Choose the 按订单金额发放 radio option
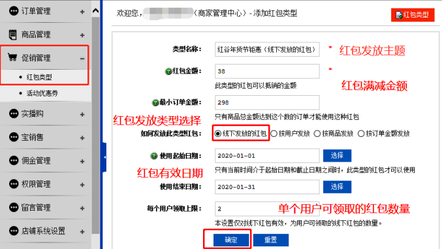 tap(361, 134)
